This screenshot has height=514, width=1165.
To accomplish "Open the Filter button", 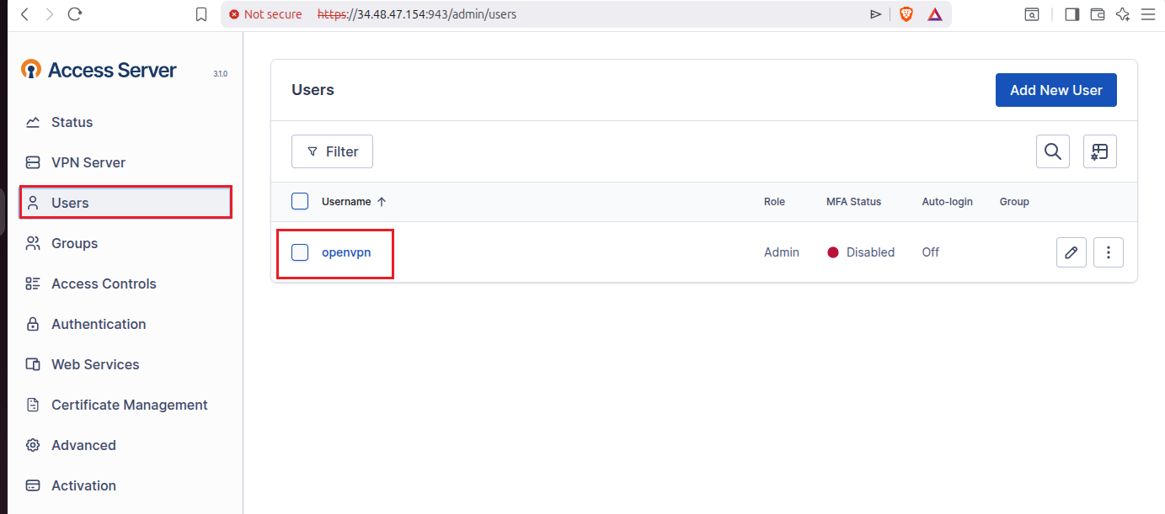I will pos(332,151).
